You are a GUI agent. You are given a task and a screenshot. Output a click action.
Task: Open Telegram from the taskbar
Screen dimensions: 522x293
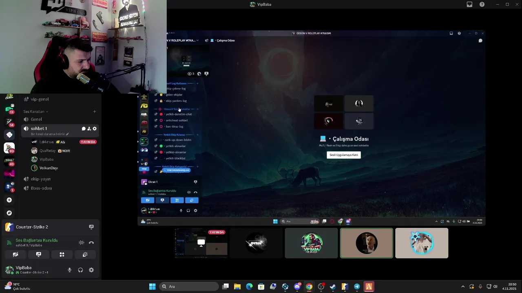357,286
